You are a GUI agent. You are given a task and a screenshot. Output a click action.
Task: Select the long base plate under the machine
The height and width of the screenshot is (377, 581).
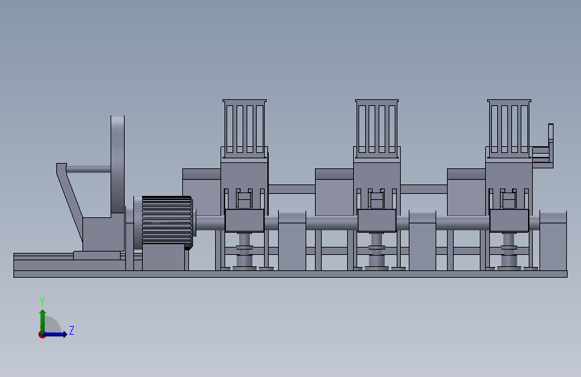291,274
